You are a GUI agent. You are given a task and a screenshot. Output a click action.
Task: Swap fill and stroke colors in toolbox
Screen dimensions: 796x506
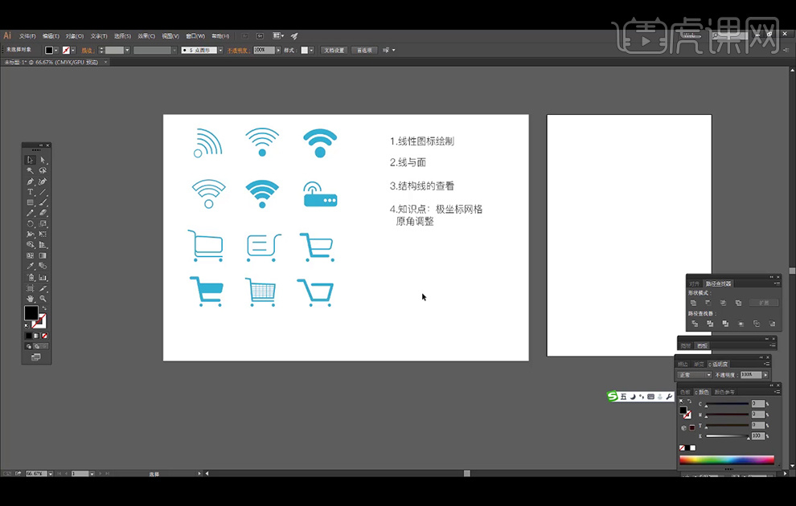tap(44, 308)
